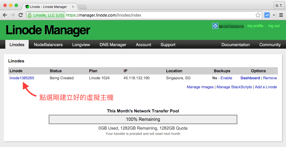Bookmark the page with the star icon
The height and width of the screenshot is (147, 286).
258,15
